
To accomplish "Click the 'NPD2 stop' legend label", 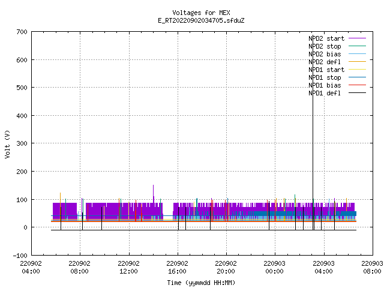I will (325, 46).
